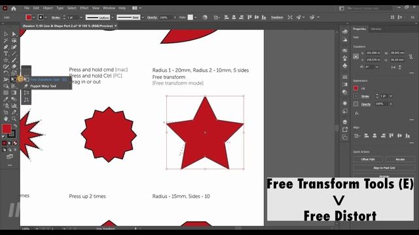This screenshot has width=419, height=235.
Task: Open the Uniform width profile dropdown
Action: [x=113, y=18]
